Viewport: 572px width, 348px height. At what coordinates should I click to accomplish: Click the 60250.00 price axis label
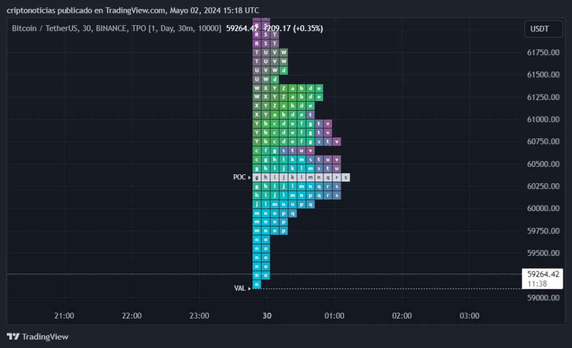pos(543,186)
